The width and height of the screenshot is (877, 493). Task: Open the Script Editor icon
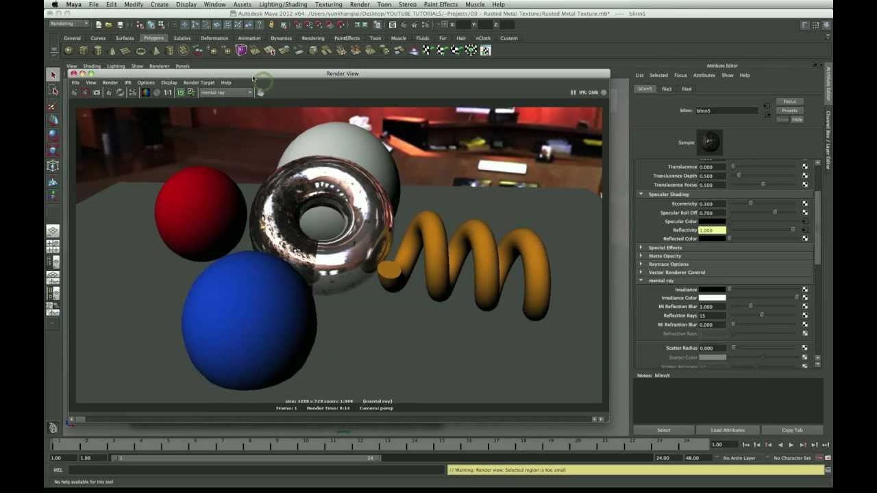click(829, 470)
